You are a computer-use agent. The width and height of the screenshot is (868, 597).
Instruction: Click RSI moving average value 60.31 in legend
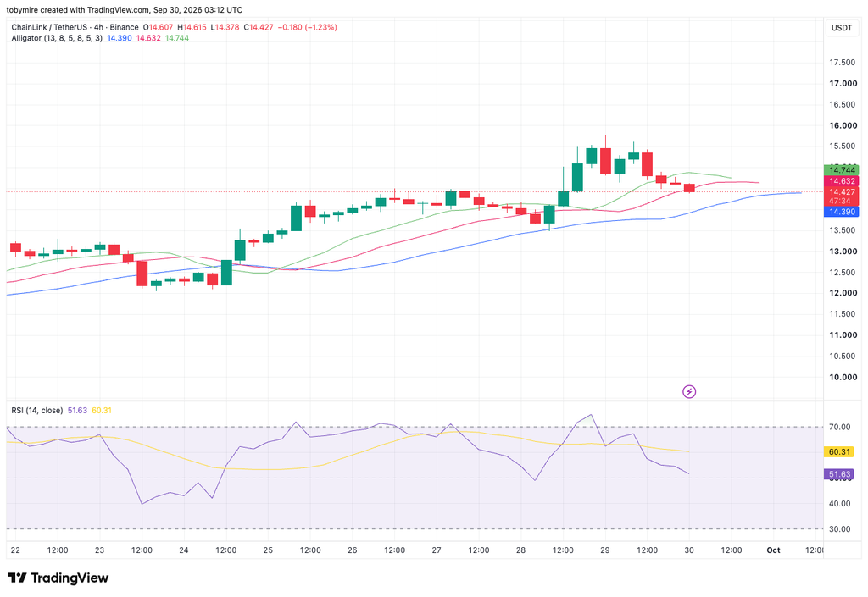pos(102,410)
